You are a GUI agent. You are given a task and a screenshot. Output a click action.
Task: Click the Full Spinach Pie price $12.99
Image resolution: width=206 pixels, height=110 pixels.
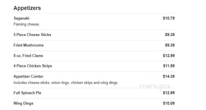[x=169, y=93]
